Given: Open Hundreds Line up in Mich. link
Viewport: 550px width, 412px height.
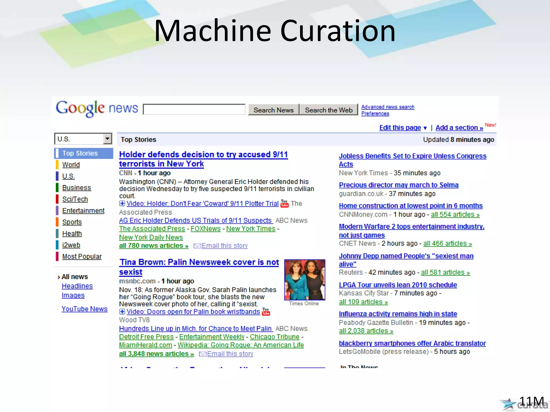Looking at the screenshot, I should click(196, 329).
